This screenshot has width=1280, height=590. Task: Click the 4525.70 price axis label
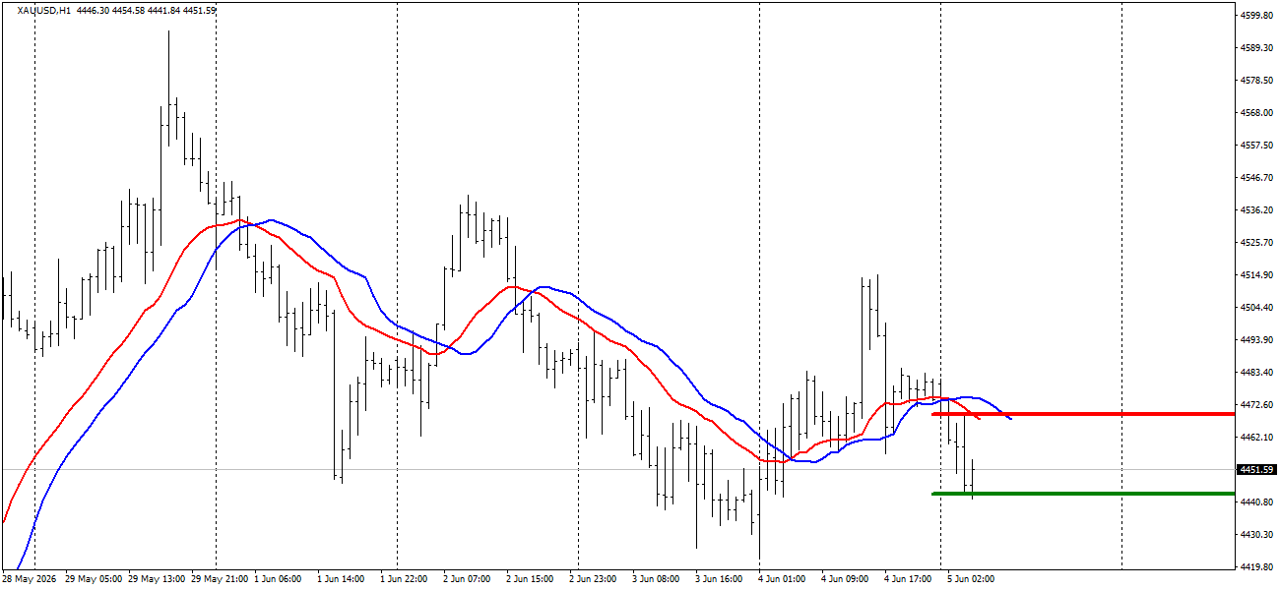(x=1256, y=243)
